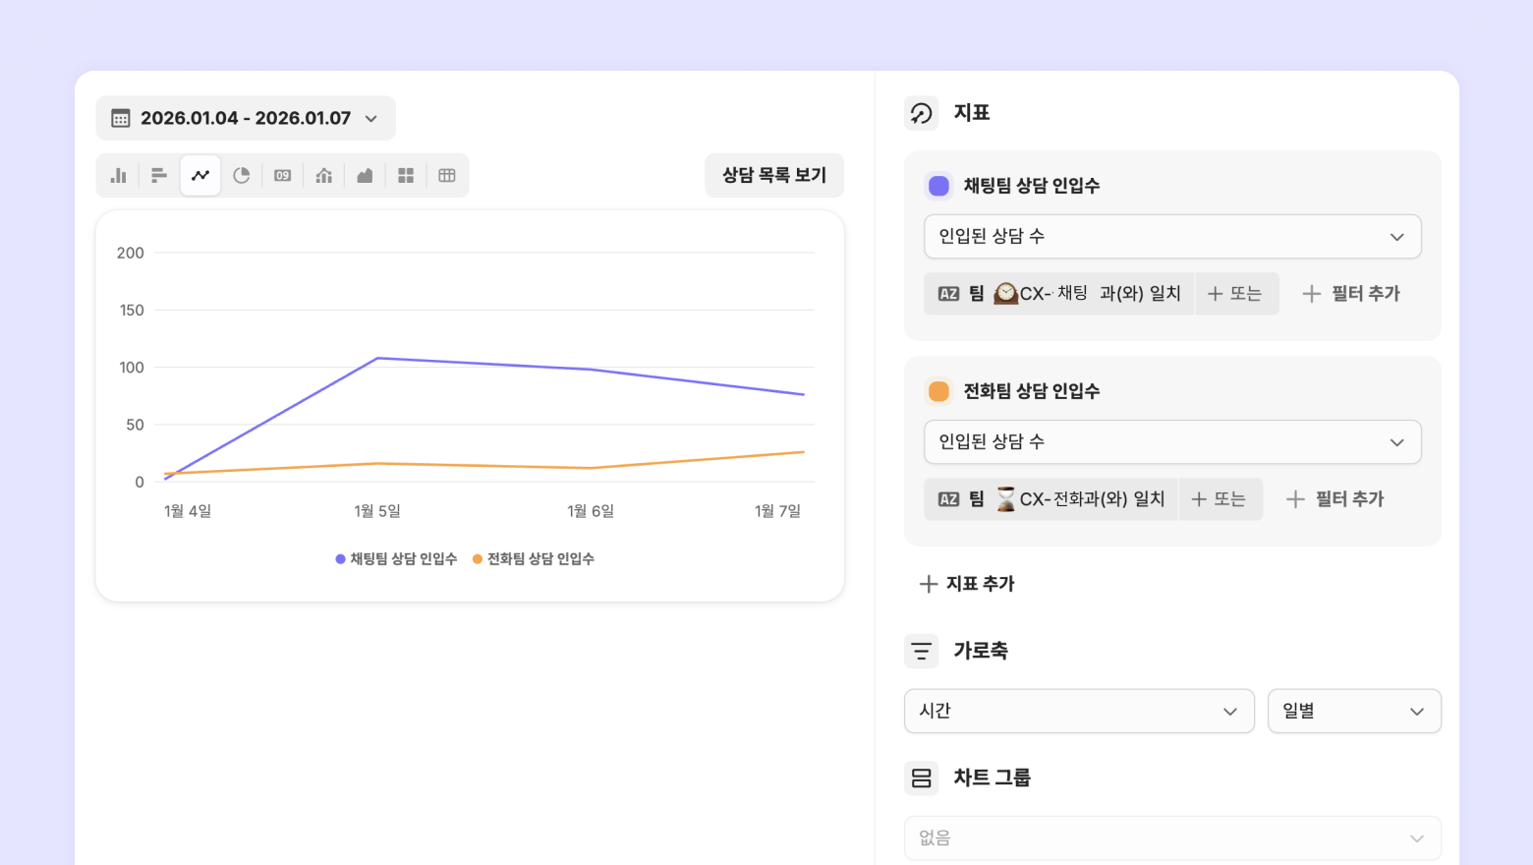Switch to table view icon
Screen dimensions: 1533x865
click(x=447, y=176)
